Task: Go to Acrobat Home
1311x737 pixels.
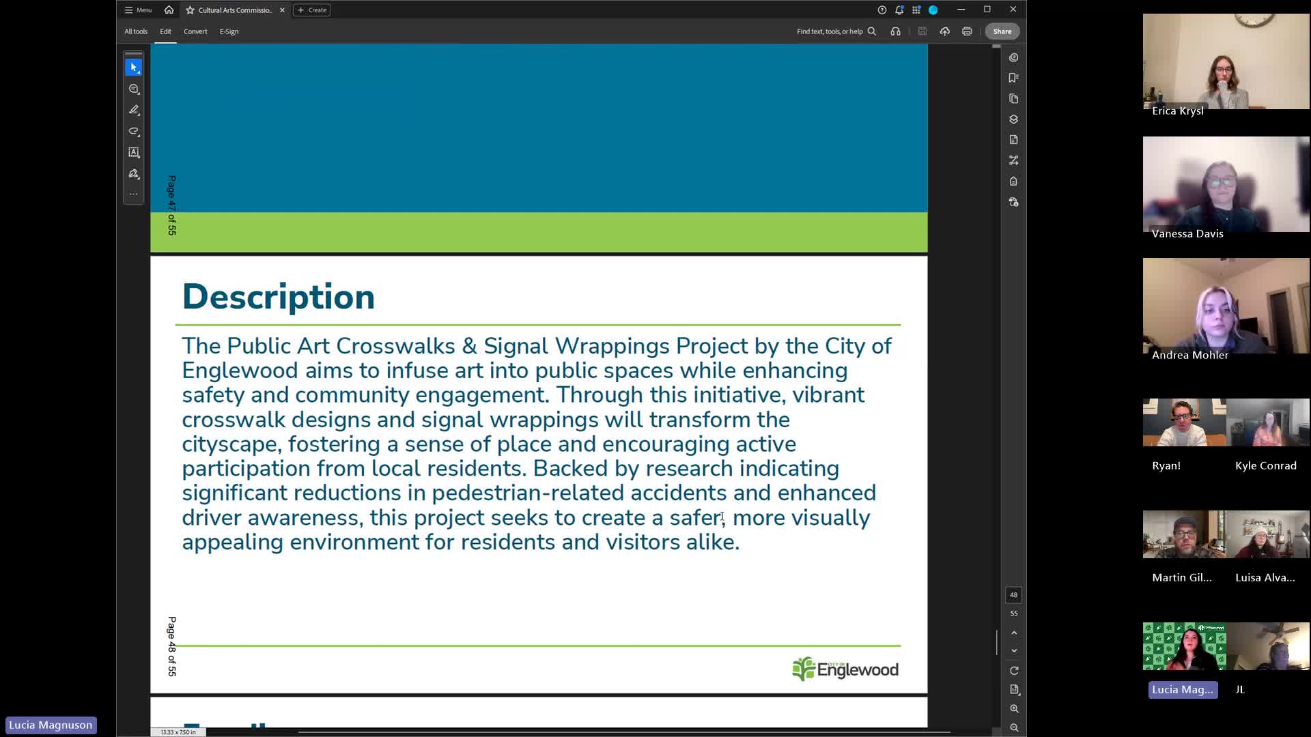Action: [169, 10]
